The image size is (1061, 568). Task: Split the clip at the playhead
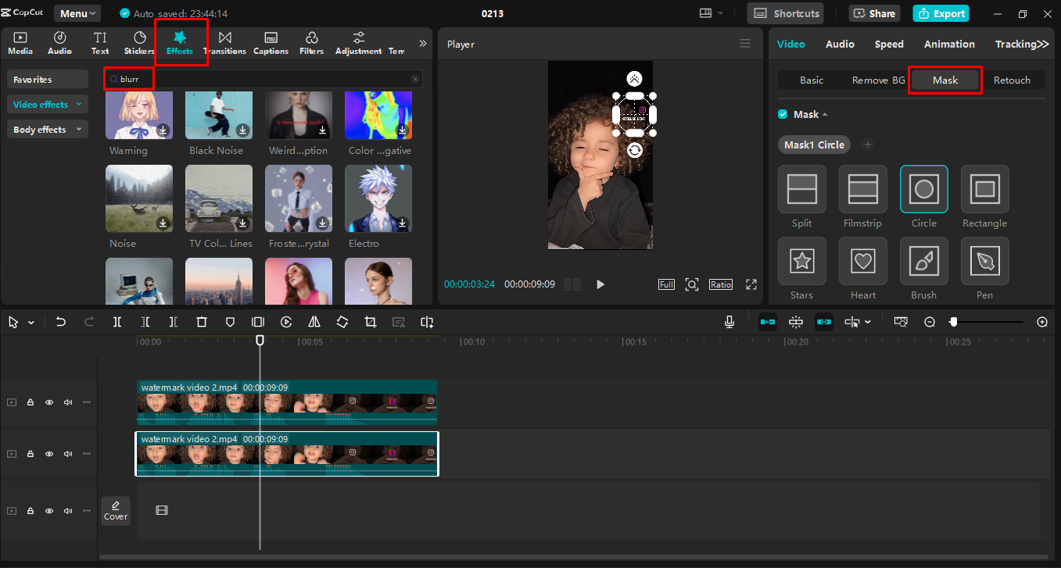click(117, 321)
